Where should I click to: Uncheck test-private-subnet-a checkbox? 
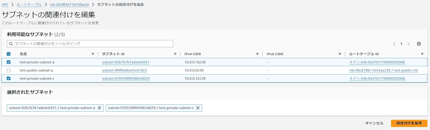(x=9, y=62)
